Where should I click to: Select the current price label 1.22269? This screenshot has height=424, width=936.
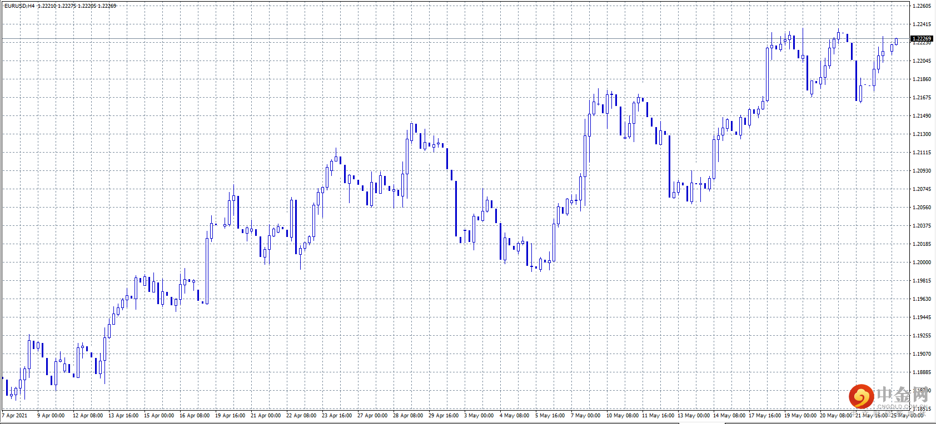click(922, 39)
